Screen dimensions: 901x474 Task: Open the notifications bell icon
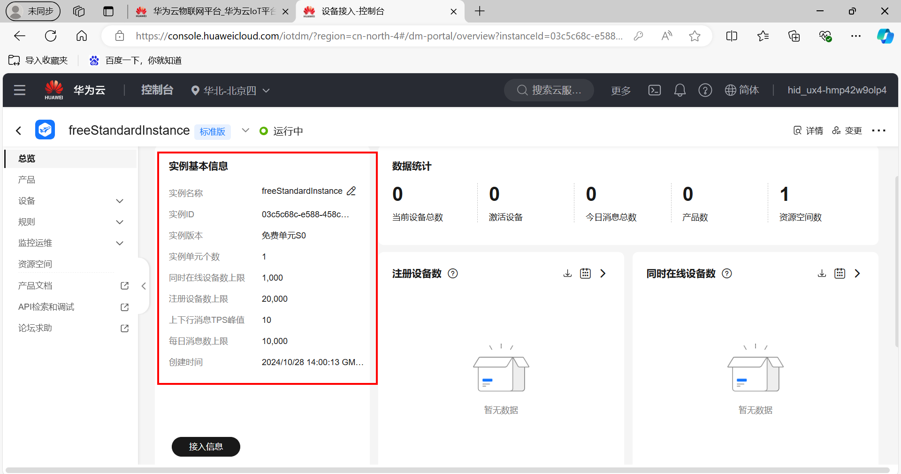pyautogui.click(x=680, y=90)
